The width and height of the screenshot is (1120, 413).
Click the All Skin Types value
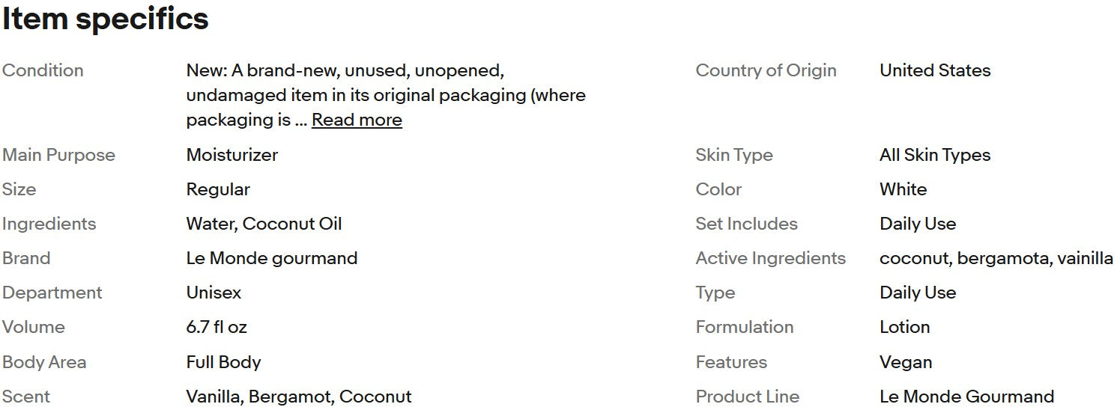click(935, 155)
